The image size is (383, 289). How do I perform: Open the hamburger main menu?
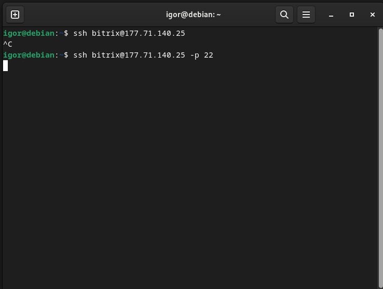(x=306, y=15)
